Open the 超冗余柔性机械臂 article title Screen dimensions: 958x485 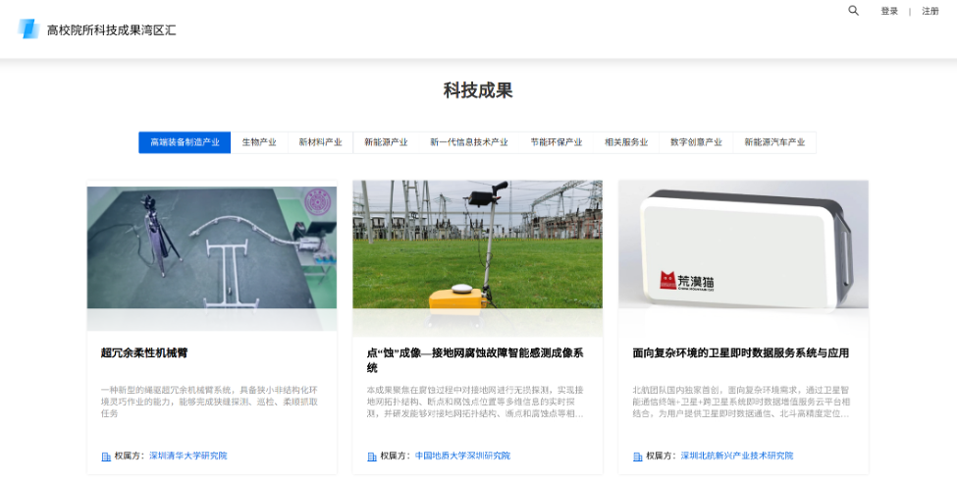[x=143, y=352]
